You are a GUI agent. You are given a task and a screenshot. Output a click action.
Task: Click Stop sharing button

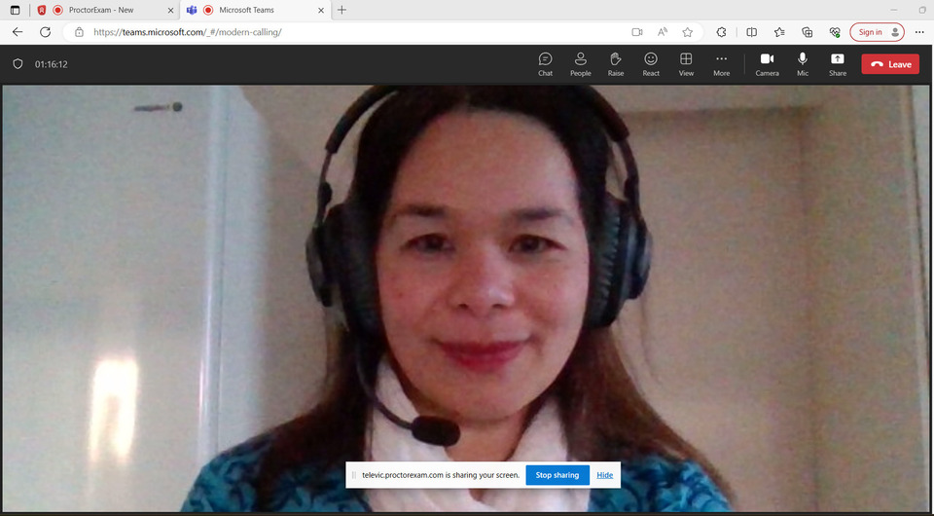[x=557, y=475]
